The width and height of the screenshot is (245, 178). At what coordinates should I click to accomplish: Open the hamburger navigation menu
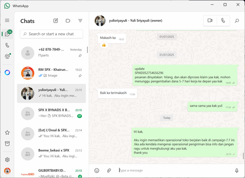click(x=7, y=21)
